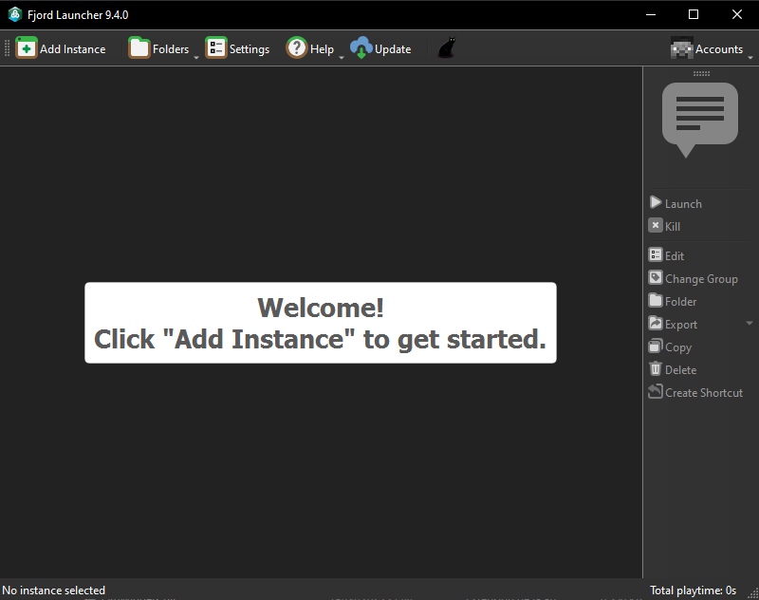
Task: Open the Accounts menu button
Action: tap(707, 48)
